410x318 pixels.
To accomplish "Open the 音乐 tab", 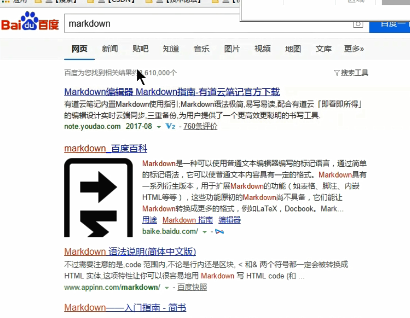I will pyautogui.click(x=201, y=49).
